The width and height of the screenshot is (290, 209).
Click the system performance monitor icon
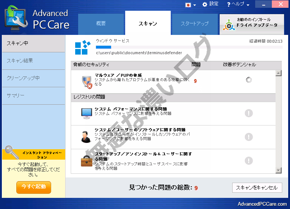[x=87, y=114]
